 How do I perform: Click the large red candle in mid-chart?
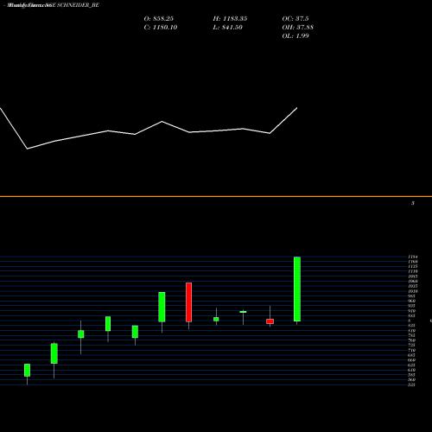(188, 302)
